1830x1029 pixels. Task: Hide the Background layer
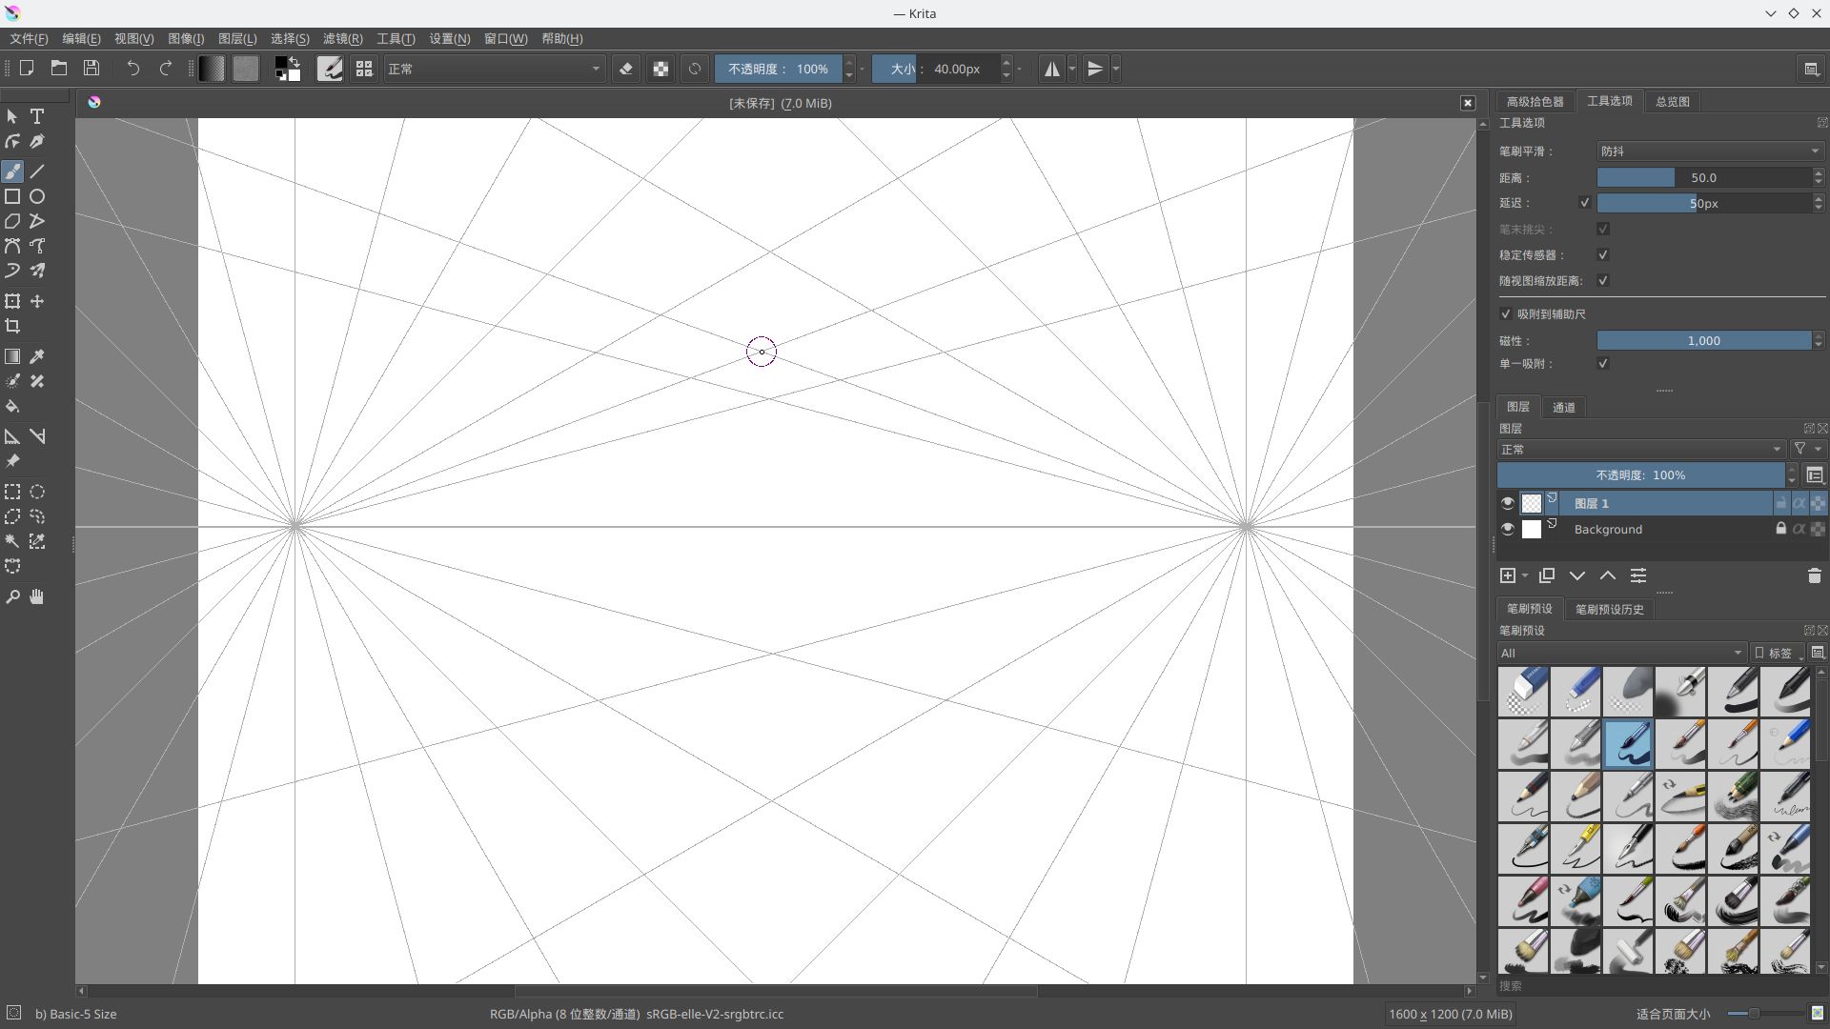1507,530
